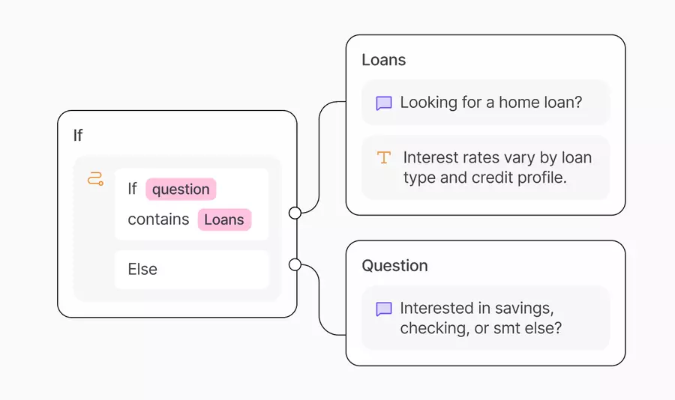Image resolution: width=675 pixels, height=400 pixels.
Task: Click the connector line leading to Loans block
Action: pos(319,150)
